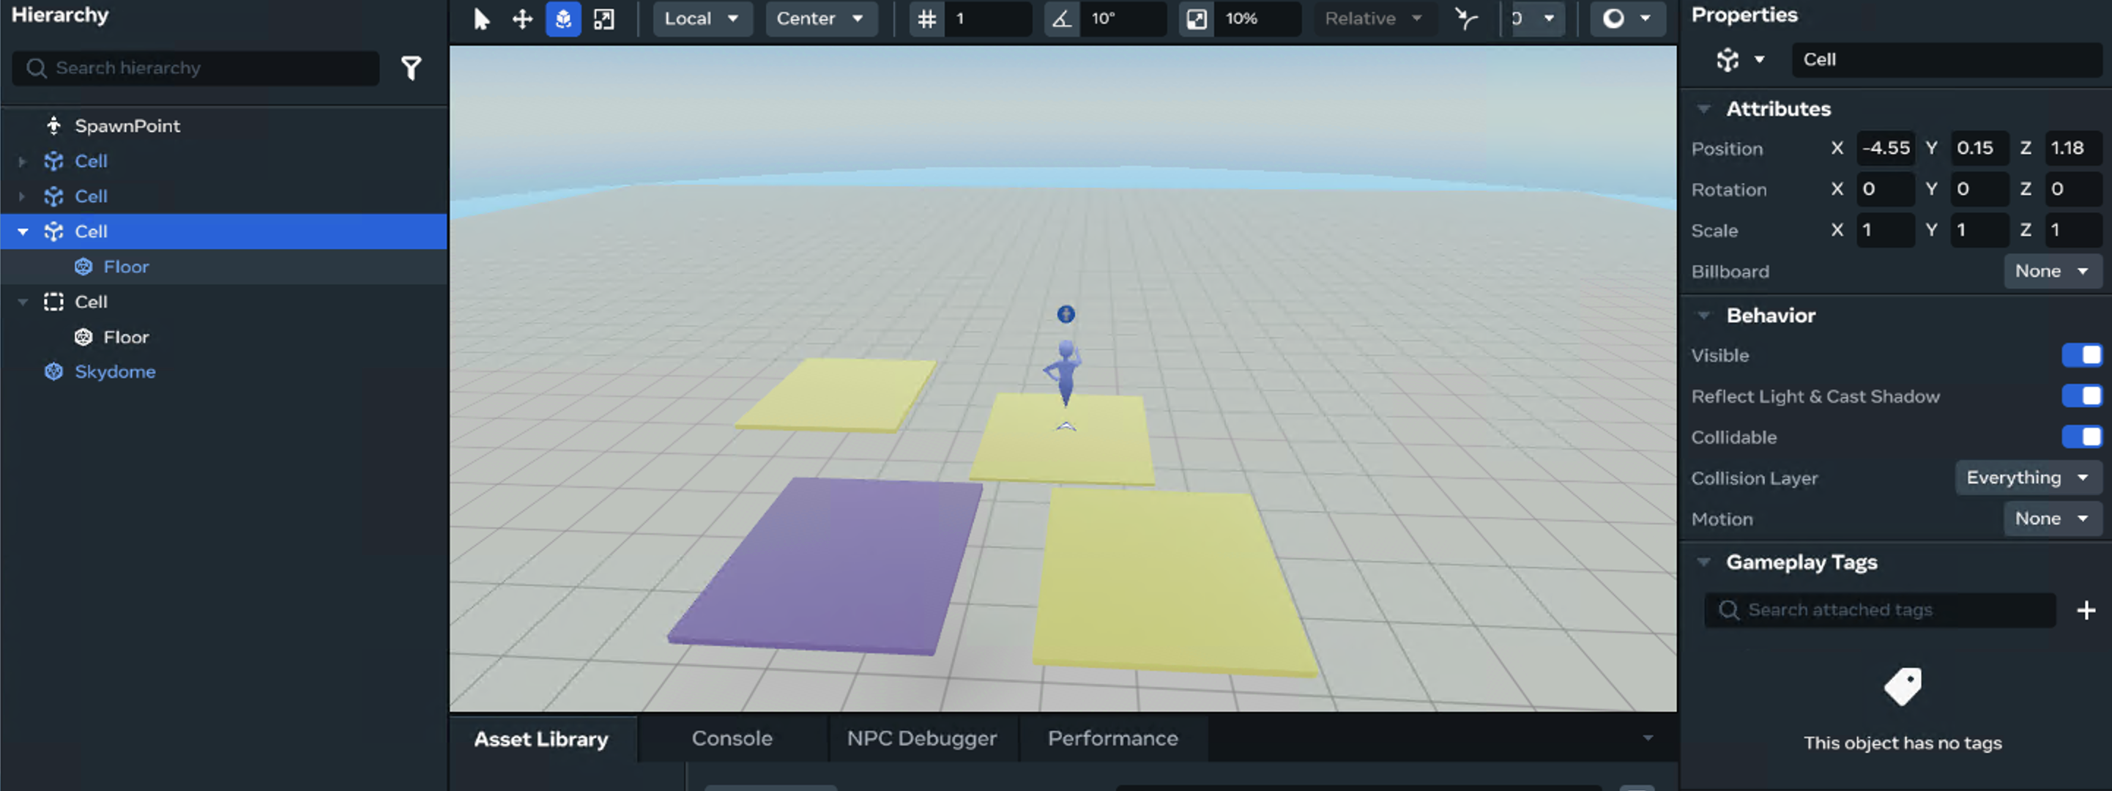Select the arrow pointer tool
The image size is (2112, 791).
click(x=481, y=19)
